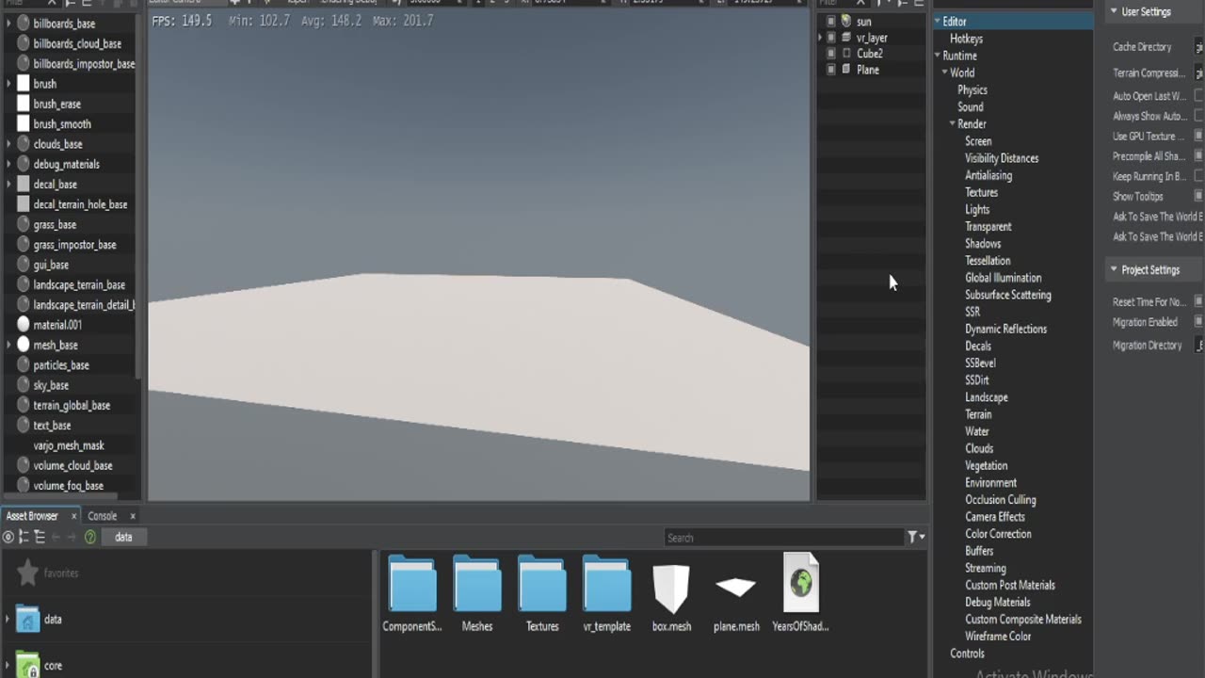
Task: Select the brush_erase material icon
Action: pyautogui.click(x=24, y=104)
